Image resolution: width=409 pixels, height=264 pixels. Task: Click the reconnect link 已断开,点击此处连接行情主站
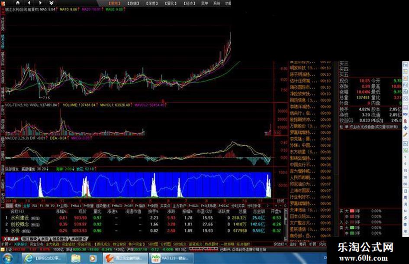click(x=243, y=250)
